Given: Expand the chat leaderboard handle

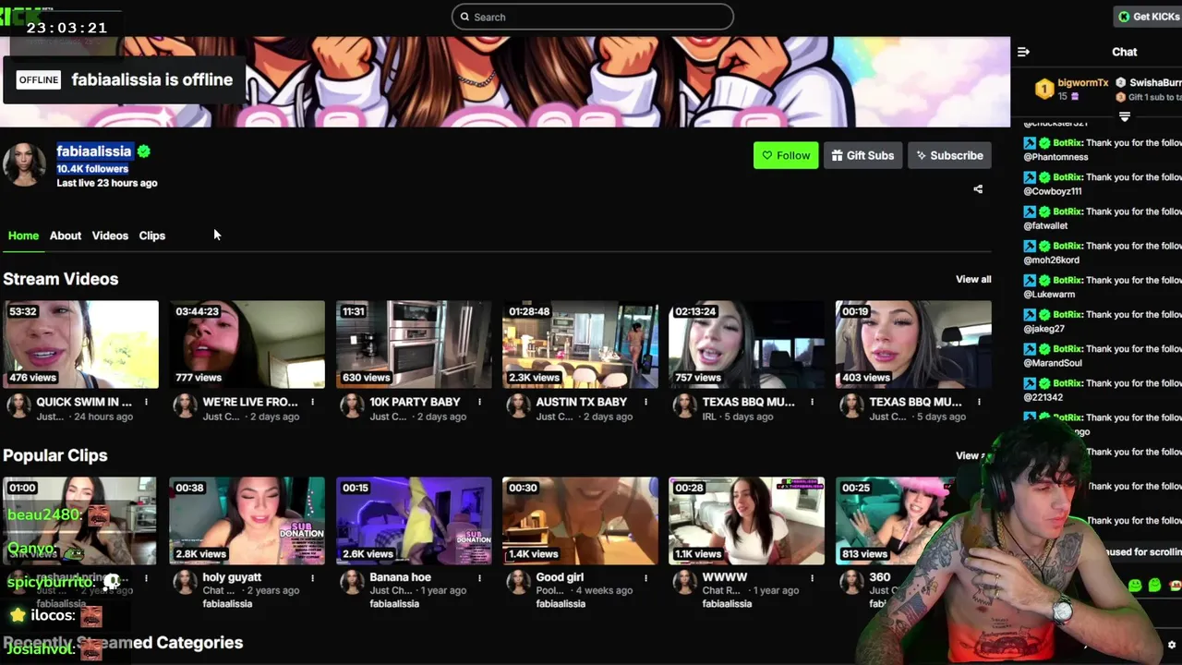Looking at the screenshot, I should [x=1125, y=116].
